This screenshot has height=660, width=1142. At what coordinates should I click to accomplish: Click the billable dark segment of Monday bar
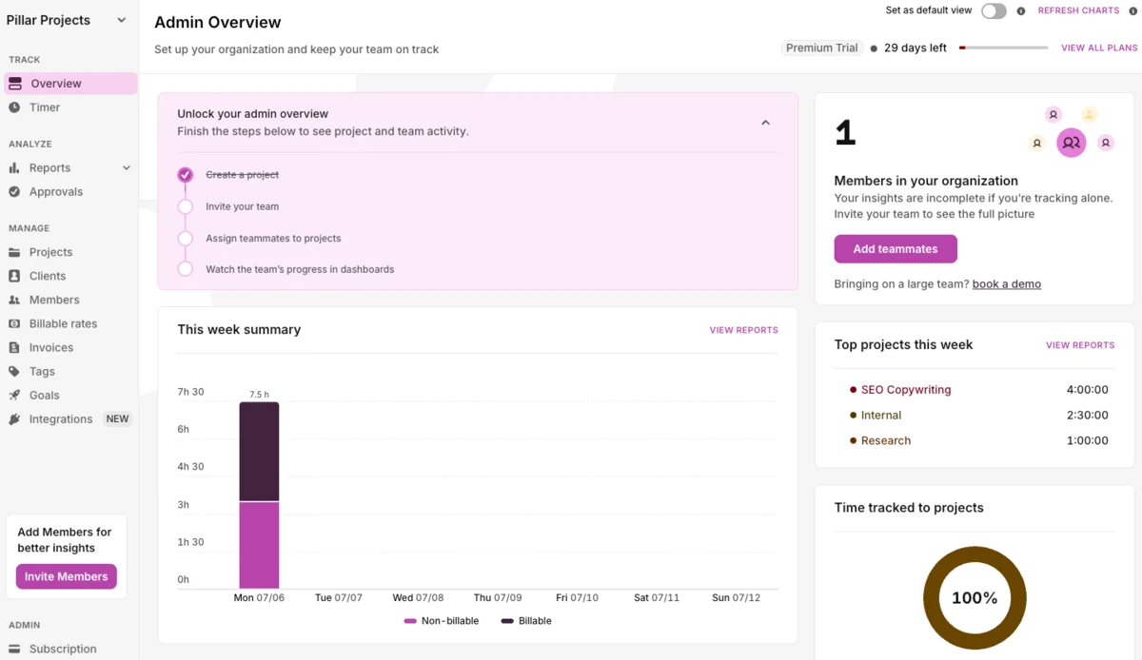point(259,452)
